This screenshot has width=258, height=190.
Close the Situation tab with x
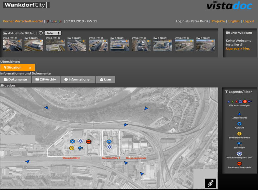coord(30,67)
